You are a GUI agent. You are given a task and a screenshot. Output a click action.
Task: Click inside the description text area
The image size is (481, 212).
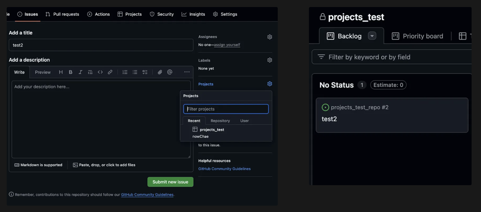click(x=101, y=119)
